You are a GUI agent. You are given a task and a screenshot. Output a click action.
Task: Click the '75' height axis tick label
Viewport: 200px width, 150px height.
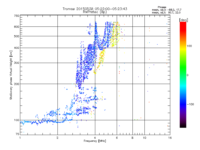pos(17,134)
